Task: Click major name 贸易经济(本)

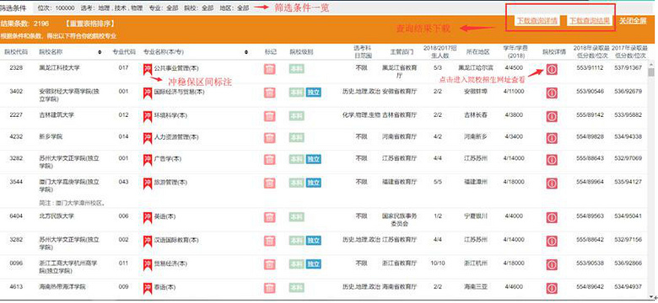Action: click(170, 264)
